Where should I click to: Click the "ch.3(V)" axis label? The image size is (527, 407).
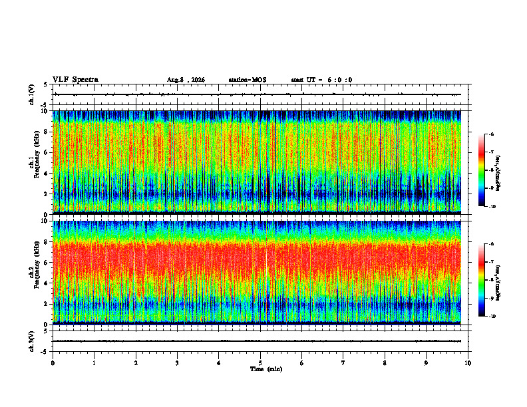32,341
